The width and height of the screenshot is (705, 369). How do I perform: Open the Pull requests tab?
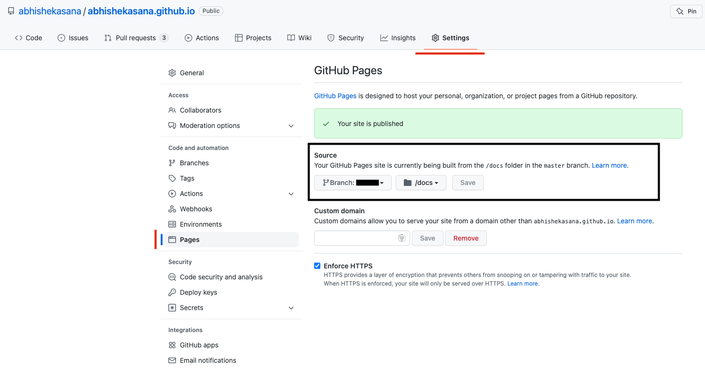137,38
